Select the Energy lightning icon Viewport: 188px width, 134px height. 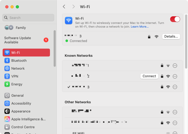(x=7, y=84)
